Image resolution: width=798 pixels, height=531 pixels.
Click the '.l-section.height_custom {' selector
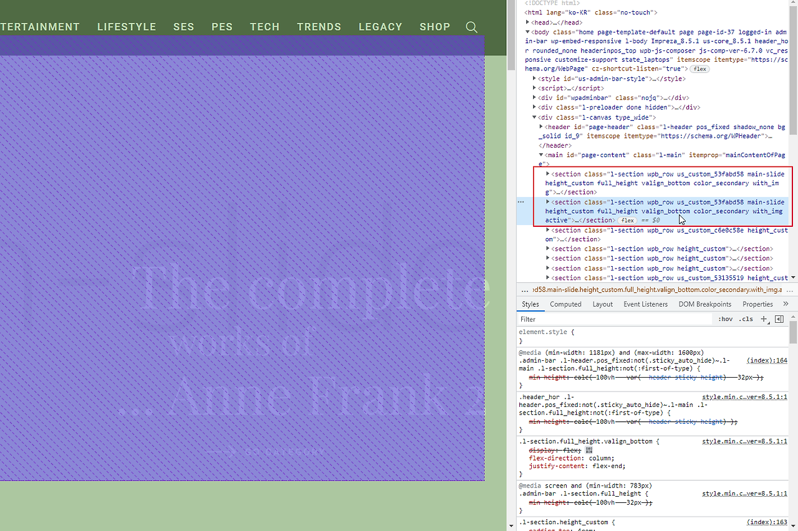pyautogui.click(x=567, y=522)
